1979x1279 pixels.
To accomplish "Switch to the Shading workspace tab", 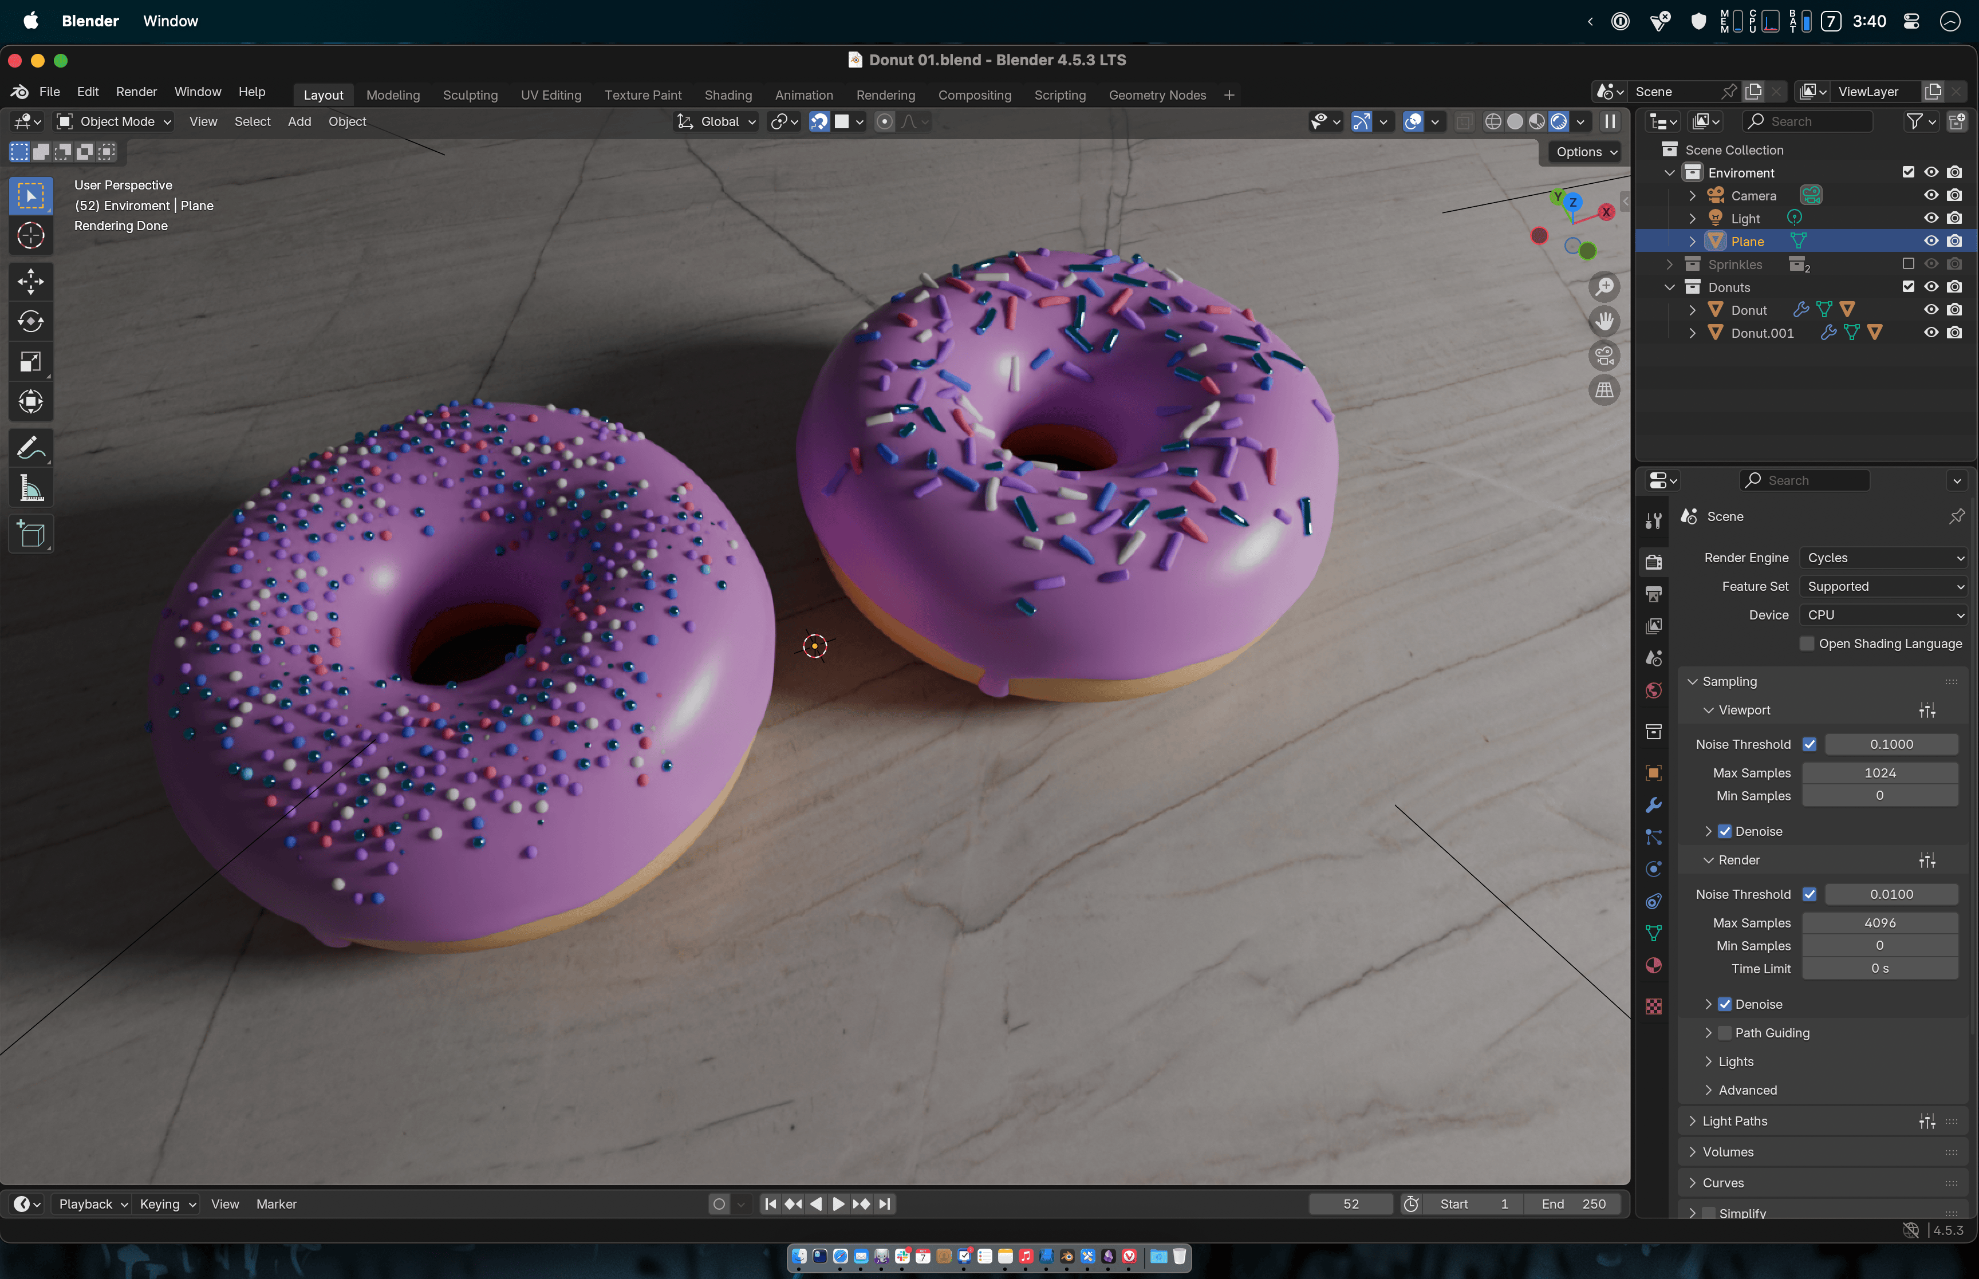I will 727,94.
